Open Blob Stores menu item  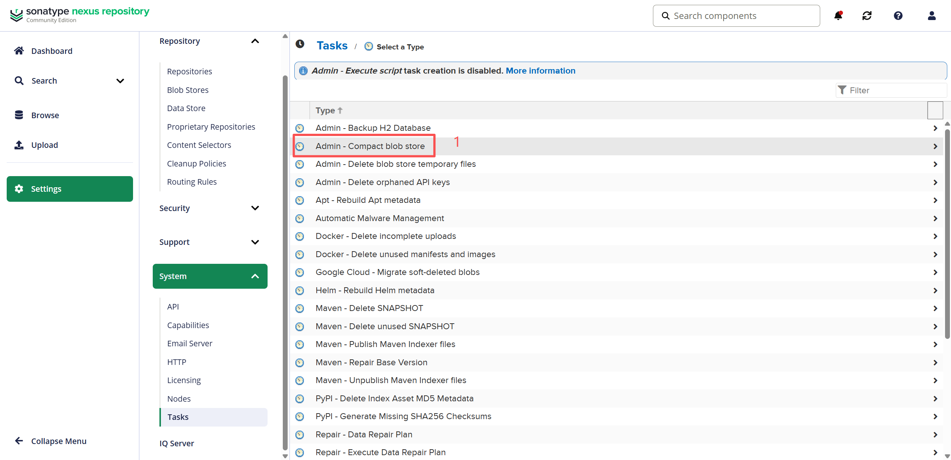pos(188,90)
